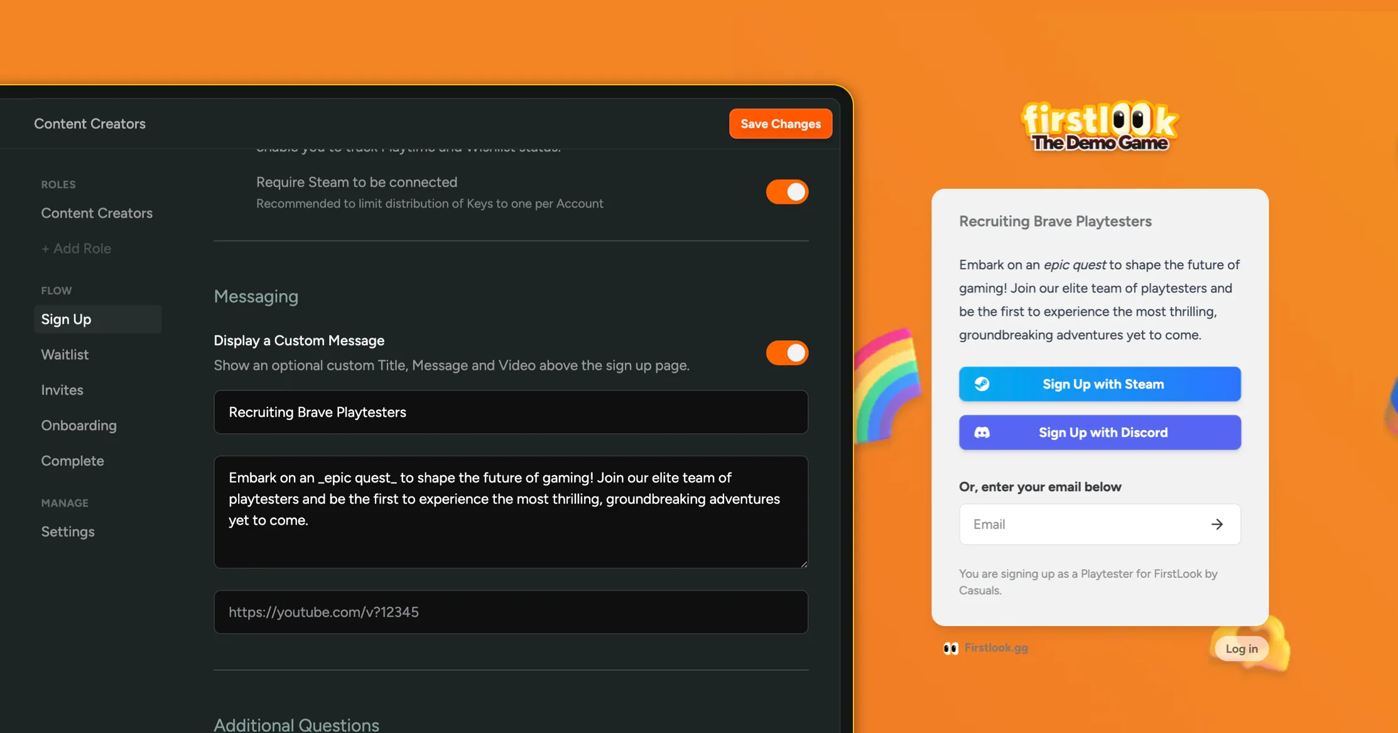1398x733 pixels.
Task: Open the Log in button
Action: [1241, 648]
